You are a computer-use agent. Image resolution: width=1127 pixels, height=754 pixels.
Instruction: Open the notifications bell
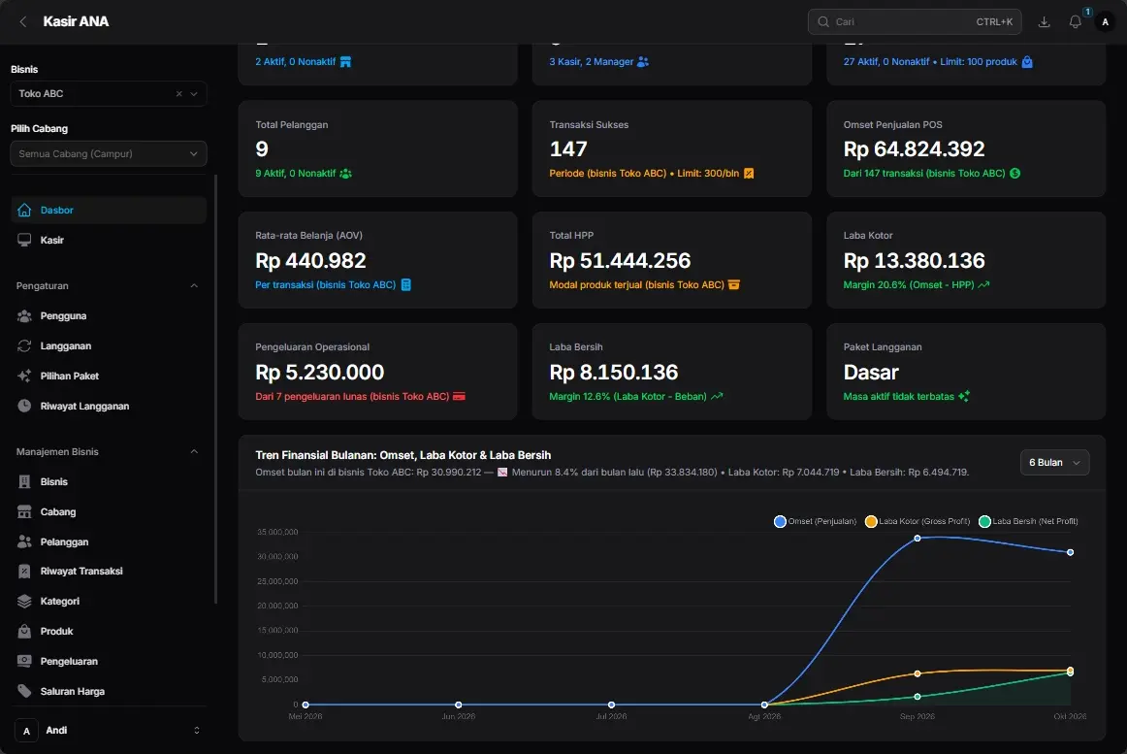(1076, 21)
